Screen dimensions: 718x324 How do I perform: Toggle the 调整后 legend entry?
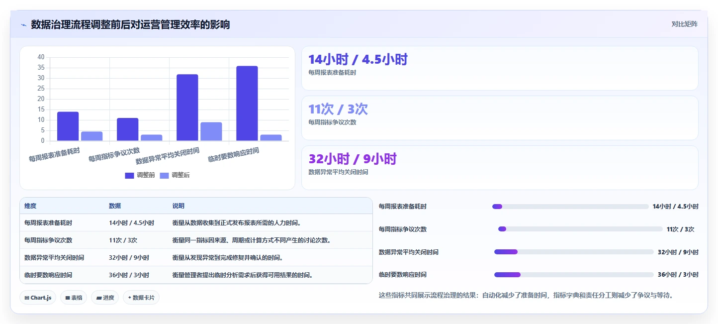(175, 175)
